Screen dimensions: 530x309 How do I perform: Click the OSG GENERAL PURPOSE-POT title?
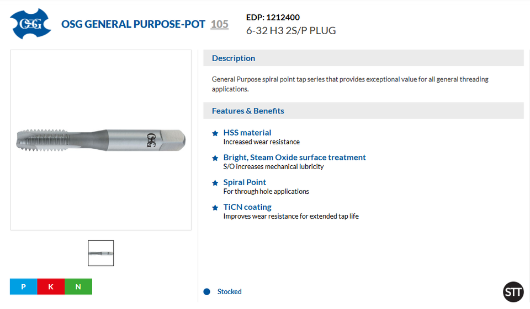pyautogui.click(x=133, y=24)
